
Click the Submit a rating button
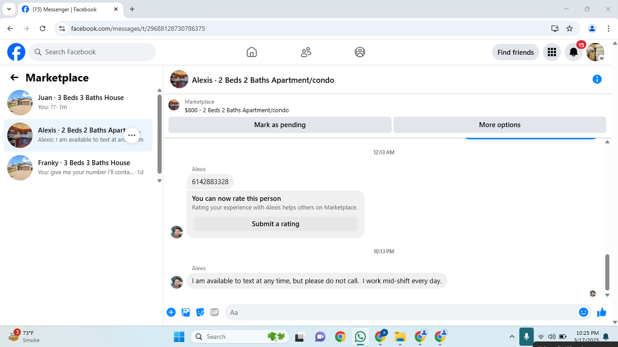(275, 224)
